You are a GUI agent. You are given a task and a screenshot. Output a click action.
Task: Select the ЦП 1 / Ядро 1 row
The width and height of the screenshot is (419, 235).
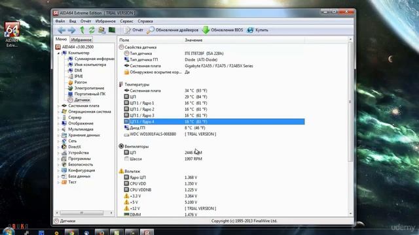[214, 103]
